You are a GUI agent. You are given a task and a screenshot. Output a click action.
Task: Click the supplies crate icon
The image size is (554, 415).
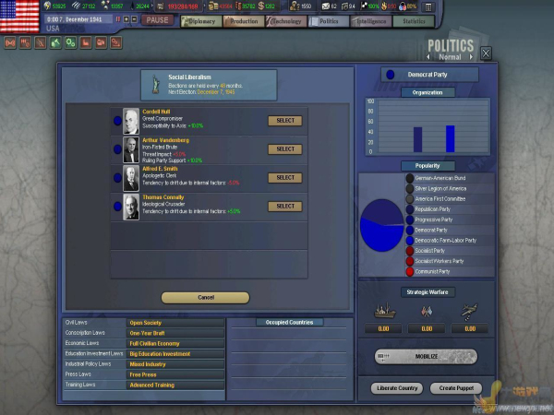[213, 6]
